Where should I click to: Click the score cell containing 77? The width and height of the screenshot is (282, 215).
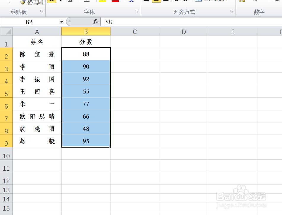86,104
